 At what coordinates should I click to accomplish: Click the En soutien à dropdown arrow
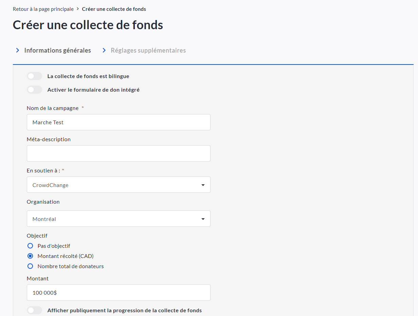[203, 185]
